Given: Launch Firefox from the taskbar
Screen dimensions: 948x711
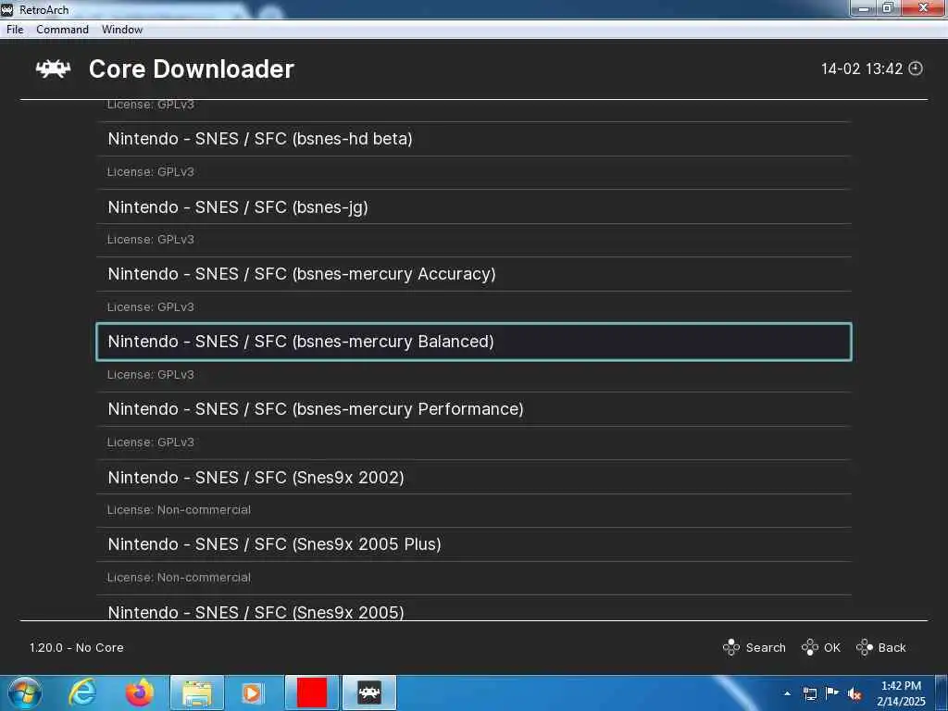Looking at the screenshot, I should tap(140, 692).
